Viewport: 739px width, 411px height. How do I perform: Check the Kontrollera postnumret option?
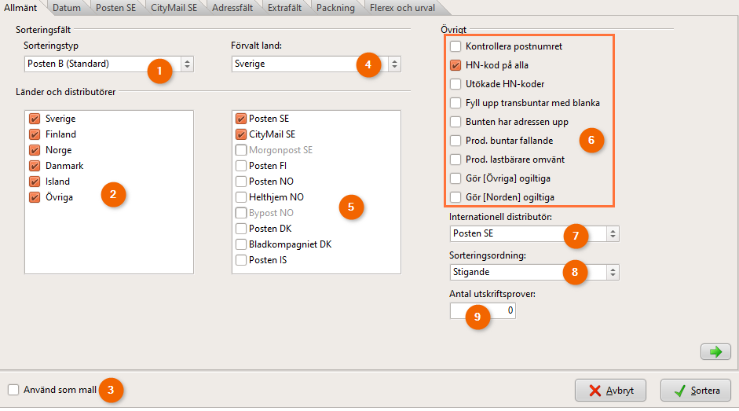[455, 47]
